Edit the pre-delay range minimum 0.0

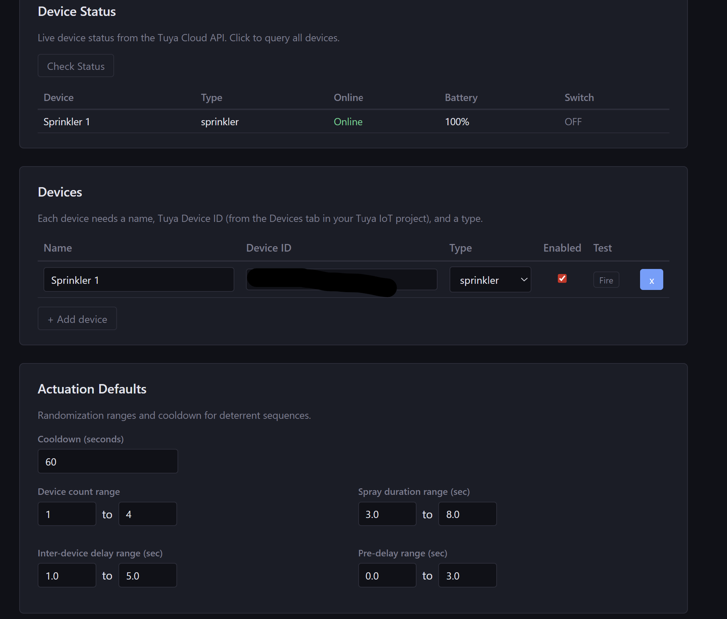click(387, 575)
